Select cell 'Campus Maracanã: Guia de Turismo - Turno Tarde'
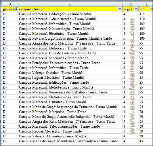 (x=70, y=53)
